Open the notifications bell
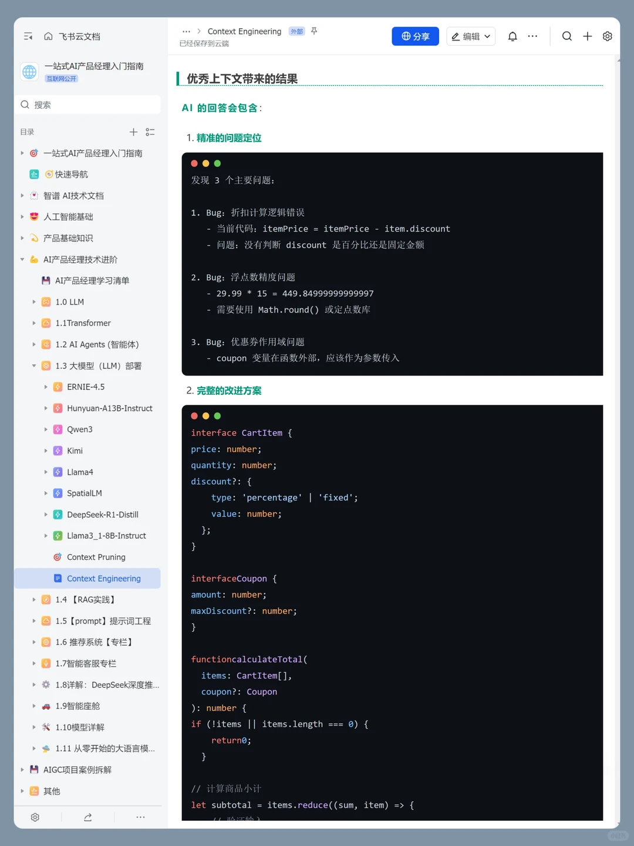The width and height of the screenshot is (634, 846). point(512,36)
